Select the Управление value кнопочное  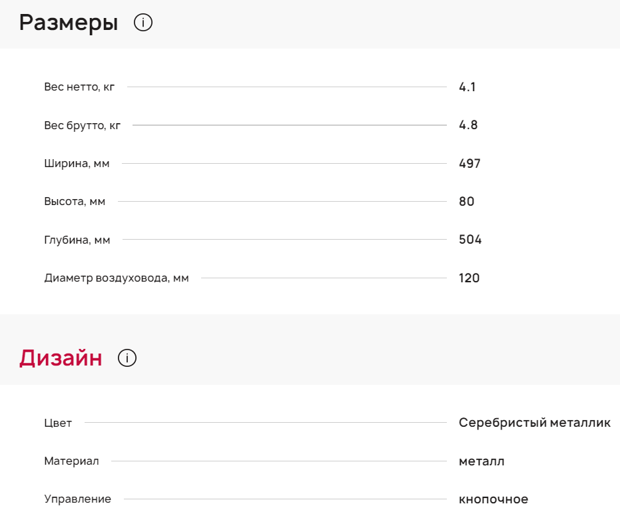tap(493, 499)
